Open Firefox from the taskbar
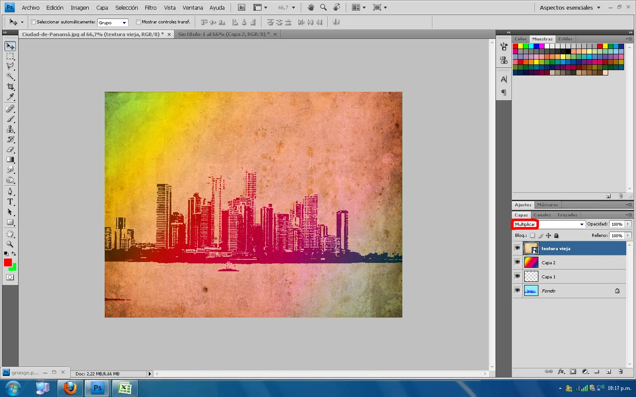The height and width of the screenshot is (397, 636). point(70,388)
